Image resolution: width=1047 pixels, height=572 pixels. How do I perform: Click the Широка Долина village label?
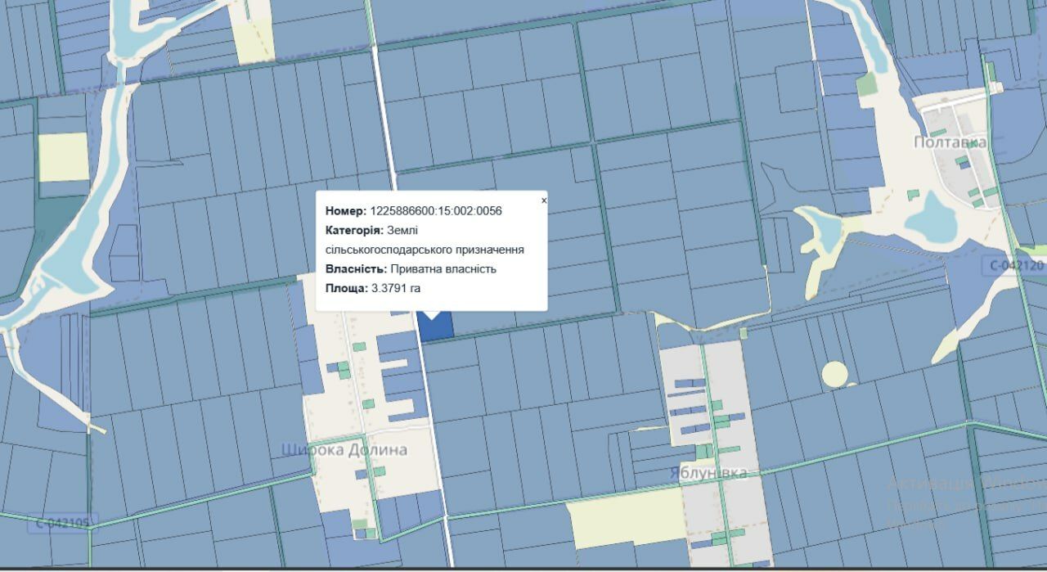click(x=344, y=450)
